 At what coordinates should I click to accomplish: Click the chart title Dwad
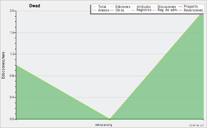click(x=34, y=6)
